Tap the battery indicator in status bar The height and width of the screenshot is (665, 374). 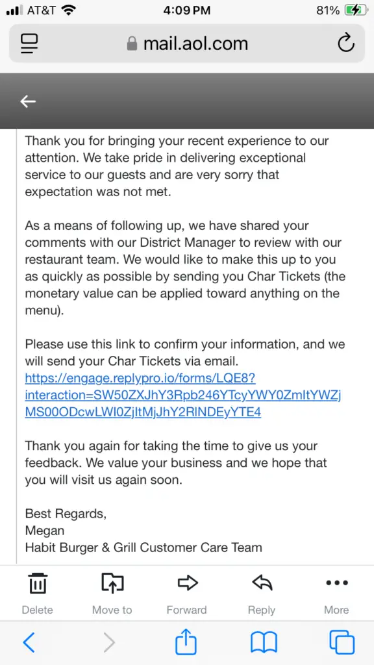[355, 10]
